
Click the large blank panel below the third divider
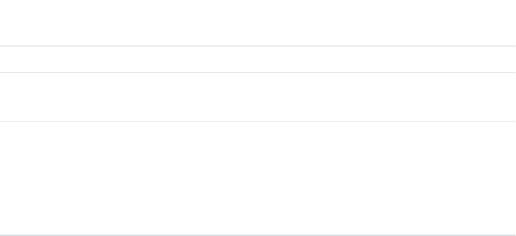coord(258,178)
